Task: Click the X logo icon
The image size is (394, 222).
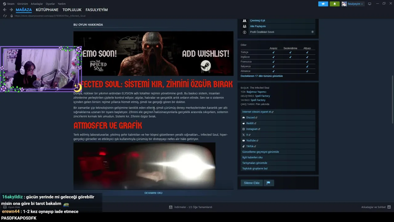Action: pyautogui.click(x=243, y=135)
